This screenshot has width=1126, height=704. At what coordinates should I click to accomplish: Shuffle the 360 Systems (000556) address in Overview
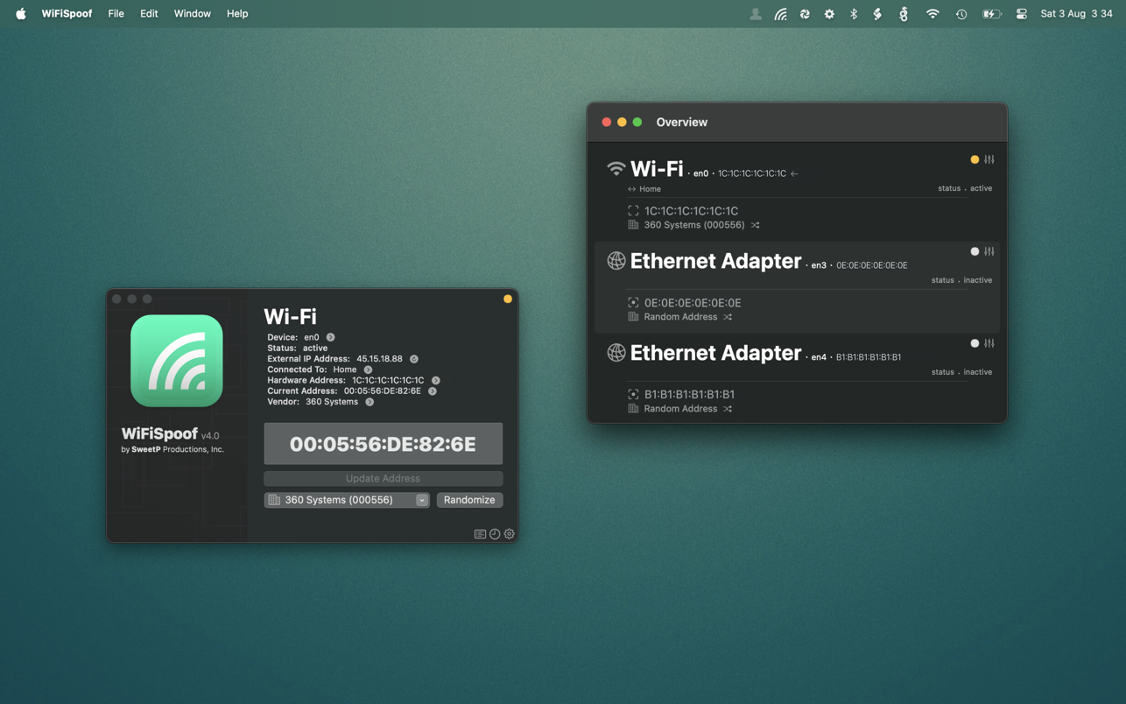coord(755,225)
